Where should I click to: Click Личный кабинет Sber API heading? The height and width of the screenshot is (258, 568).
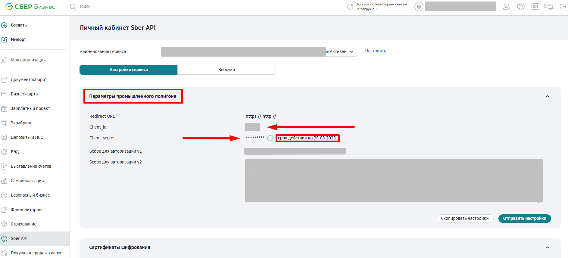(x=117, y=28)
